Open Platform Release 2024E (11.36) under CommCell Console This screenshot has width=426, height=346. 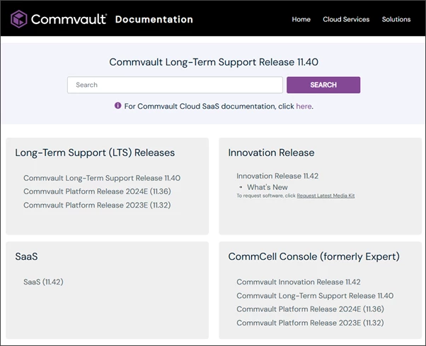(310, 309)
